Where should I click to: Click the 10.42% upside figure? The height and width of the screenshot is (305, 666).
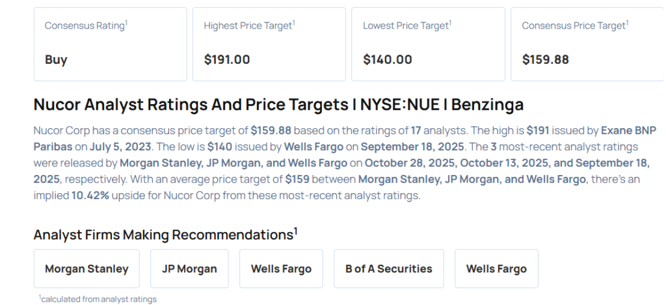click(x=90, y=195)
